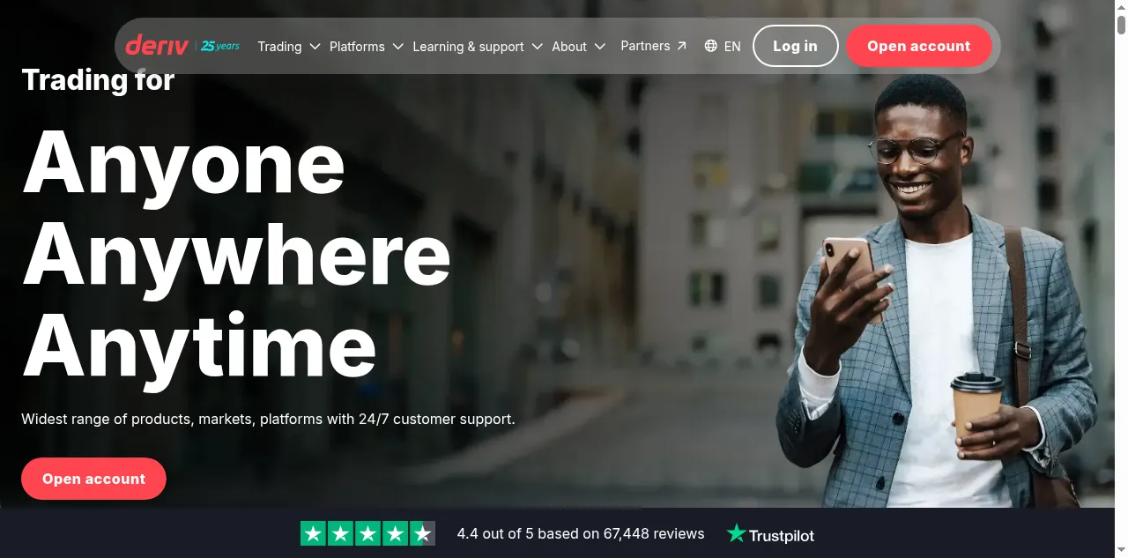Image resolution: width=1128 pixels, height=558 pixels.
Task: Open the Learning & support dropdown
Action: pos(478,46)
